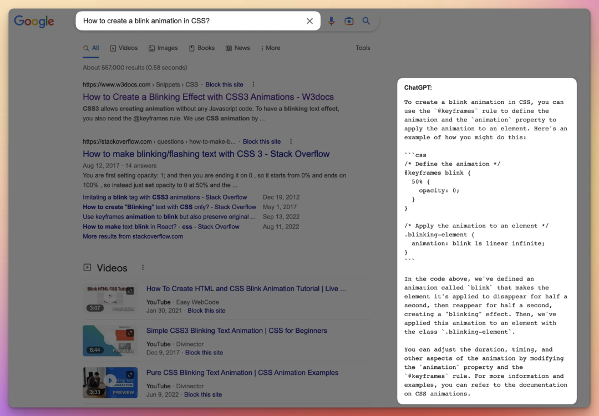
Task: Open the Tools options
Action: pos(363,48)
